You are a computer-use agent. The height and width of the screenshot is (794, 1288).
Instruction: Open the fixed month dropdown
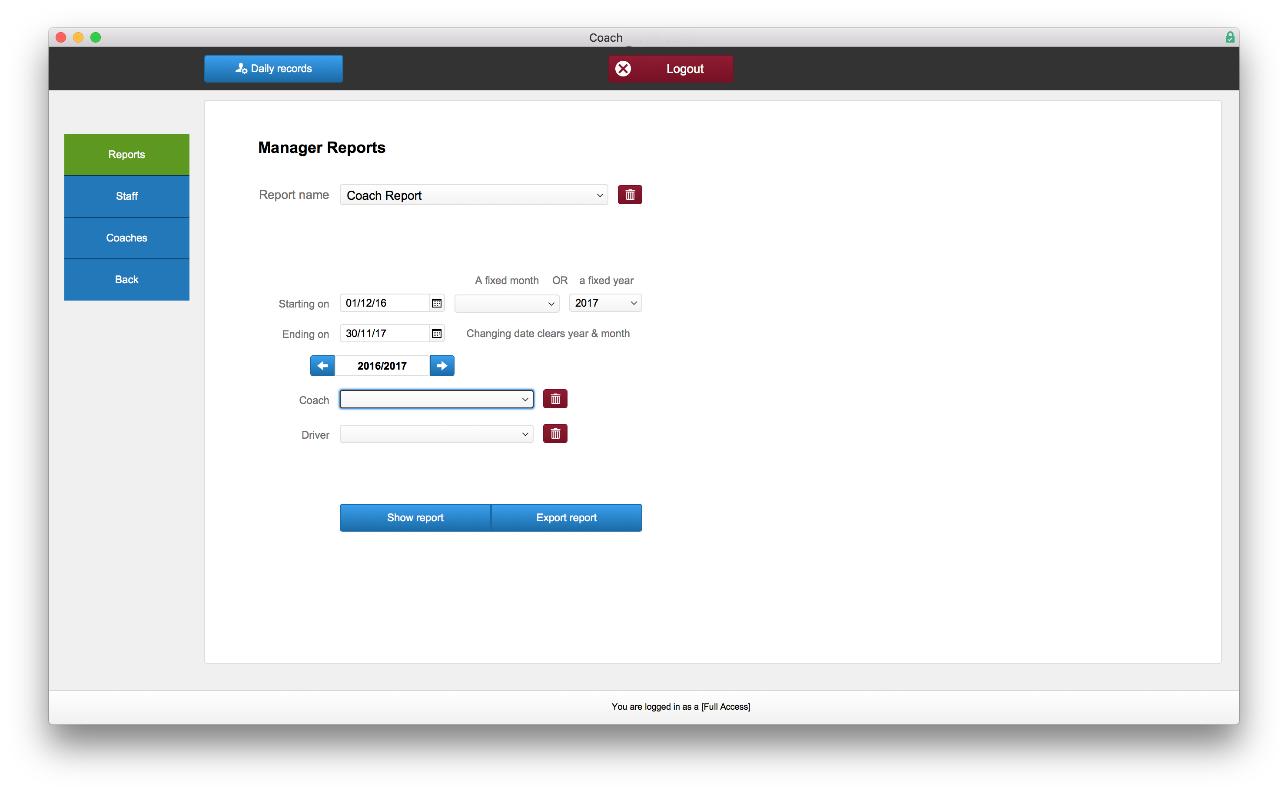tap(506, 303)
